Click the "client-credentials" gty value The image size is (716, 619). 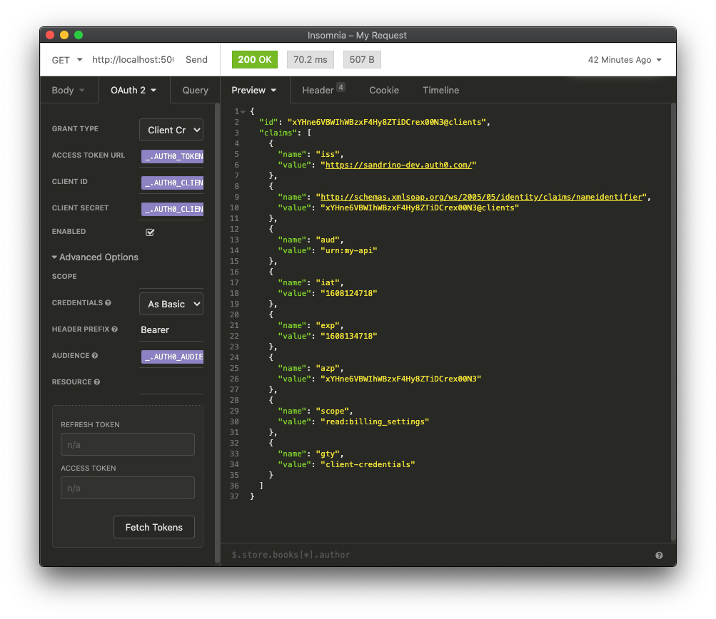click(x=368, y=464)
